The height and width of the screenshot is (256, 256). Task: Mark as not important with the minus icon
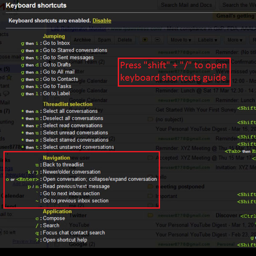pyautogui.click(x=157, y=40)
